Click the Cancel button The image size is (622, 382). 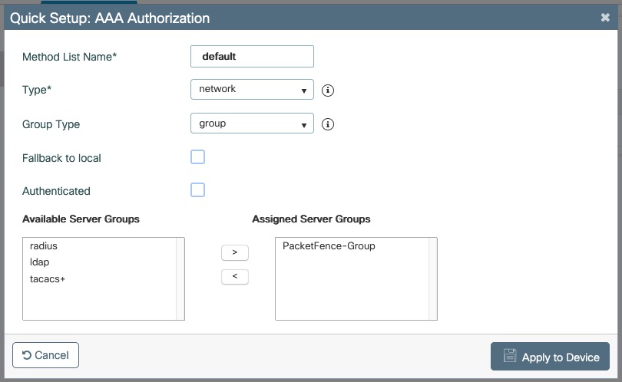click(46, 355)
